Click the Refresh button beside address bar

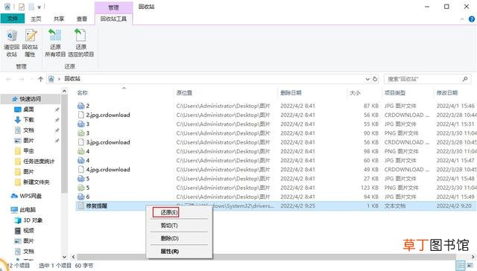(x=375, y=79)
